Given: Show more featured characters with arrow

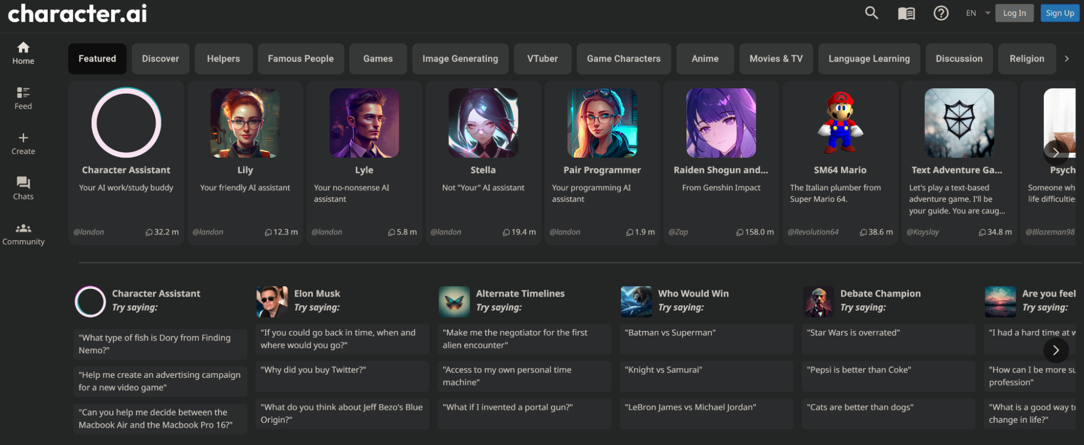Looking at the screenshot, I should pos(1055,153).
